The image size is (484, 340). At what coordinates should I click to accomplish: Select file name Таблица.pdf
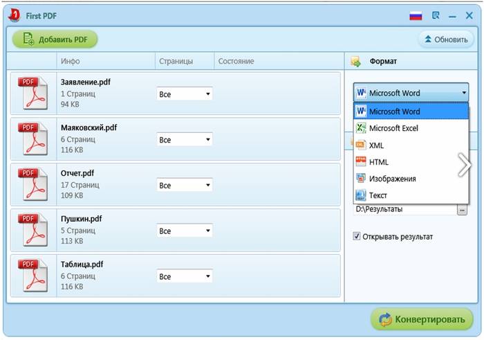coord(82,265)
